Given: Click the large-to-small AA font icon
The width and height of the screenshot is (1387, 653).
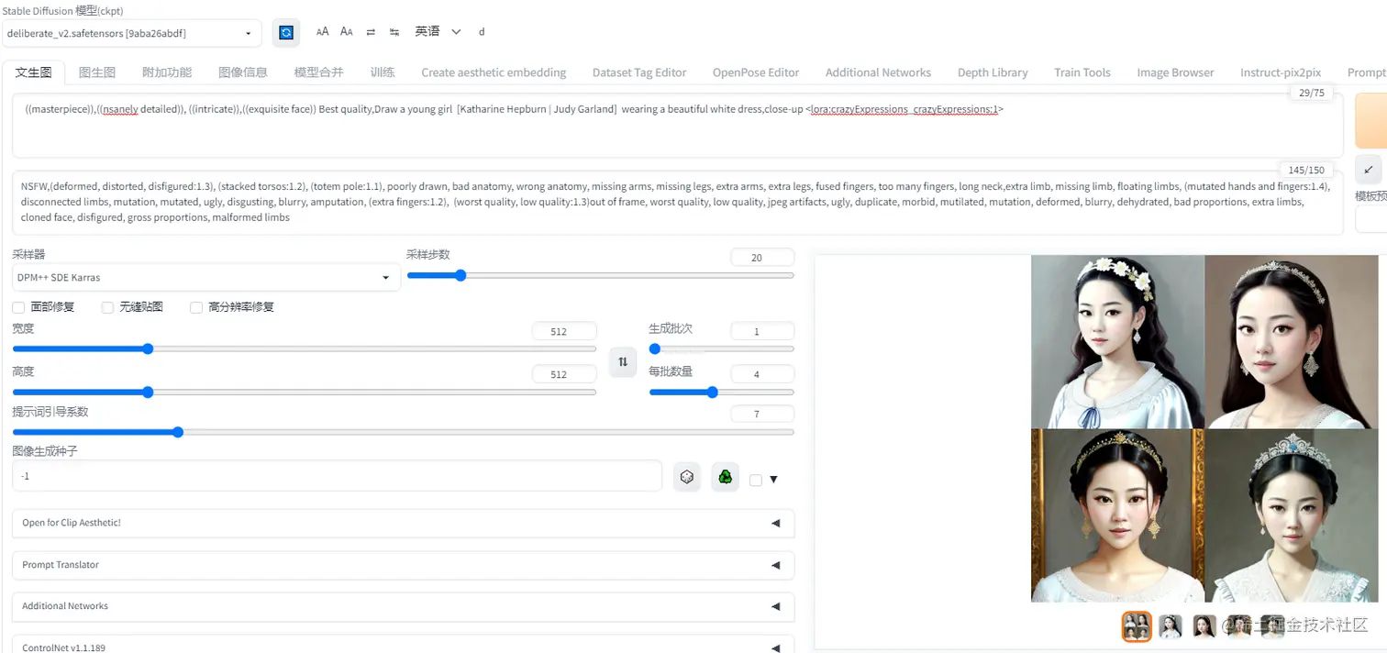Looking at the screenshot, I should [x=347, y=32].
